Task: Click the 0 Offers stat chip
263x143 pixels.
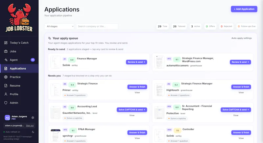Action: click(210, 26)
